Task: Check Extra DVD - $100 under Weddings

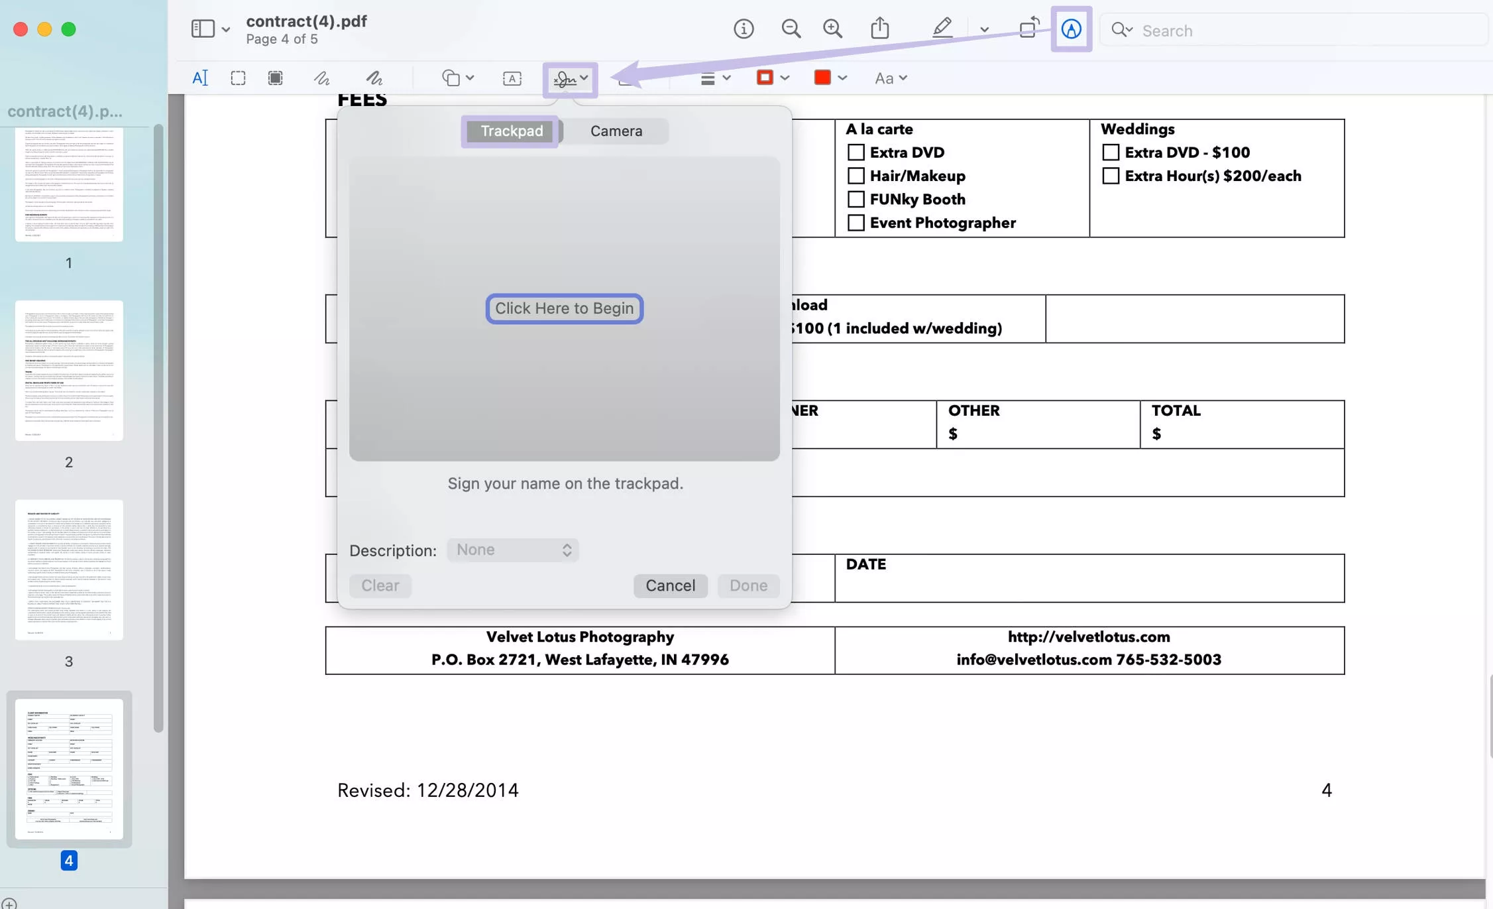Action: [1111, 152]
